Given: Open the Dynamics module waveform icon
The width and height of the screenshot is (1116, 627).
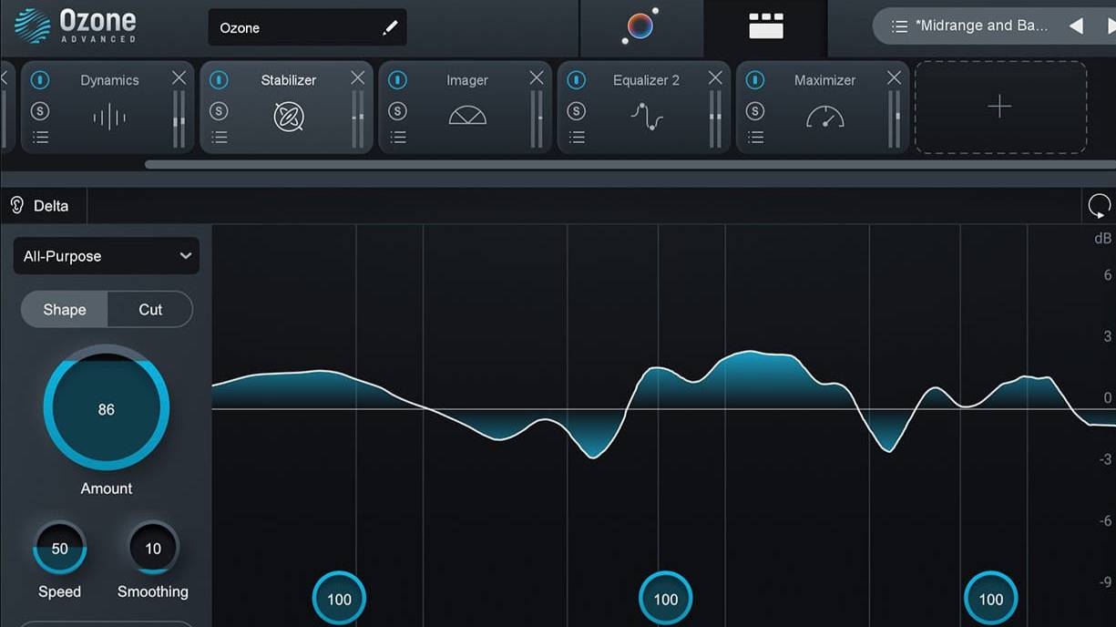Looking at the screenshot, I should pyautogui.click(x=108, y=117).
